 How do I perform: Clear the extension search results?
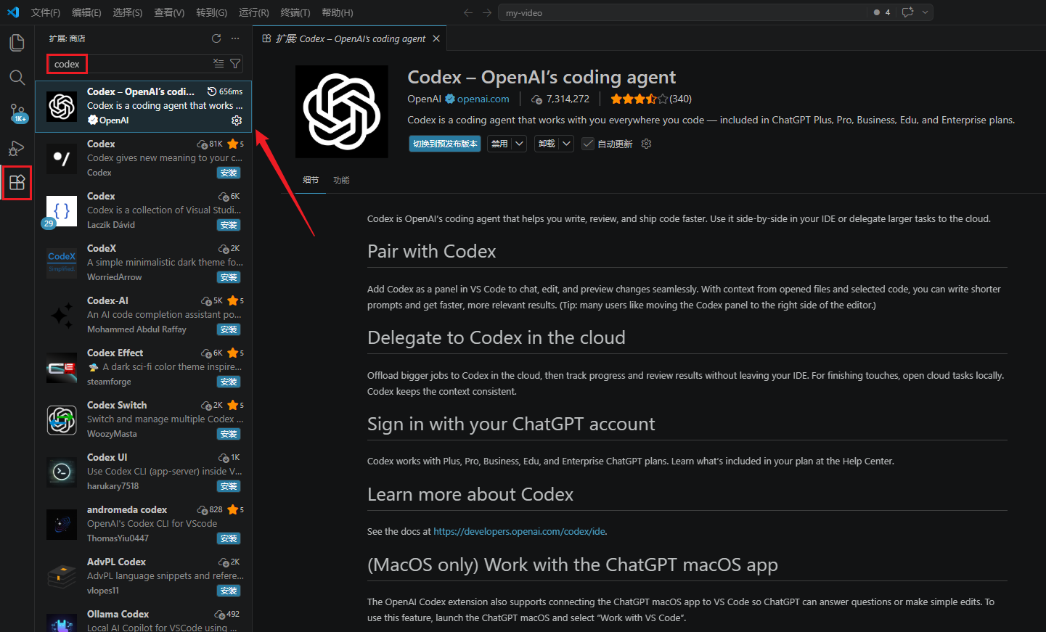pos(218,64)
